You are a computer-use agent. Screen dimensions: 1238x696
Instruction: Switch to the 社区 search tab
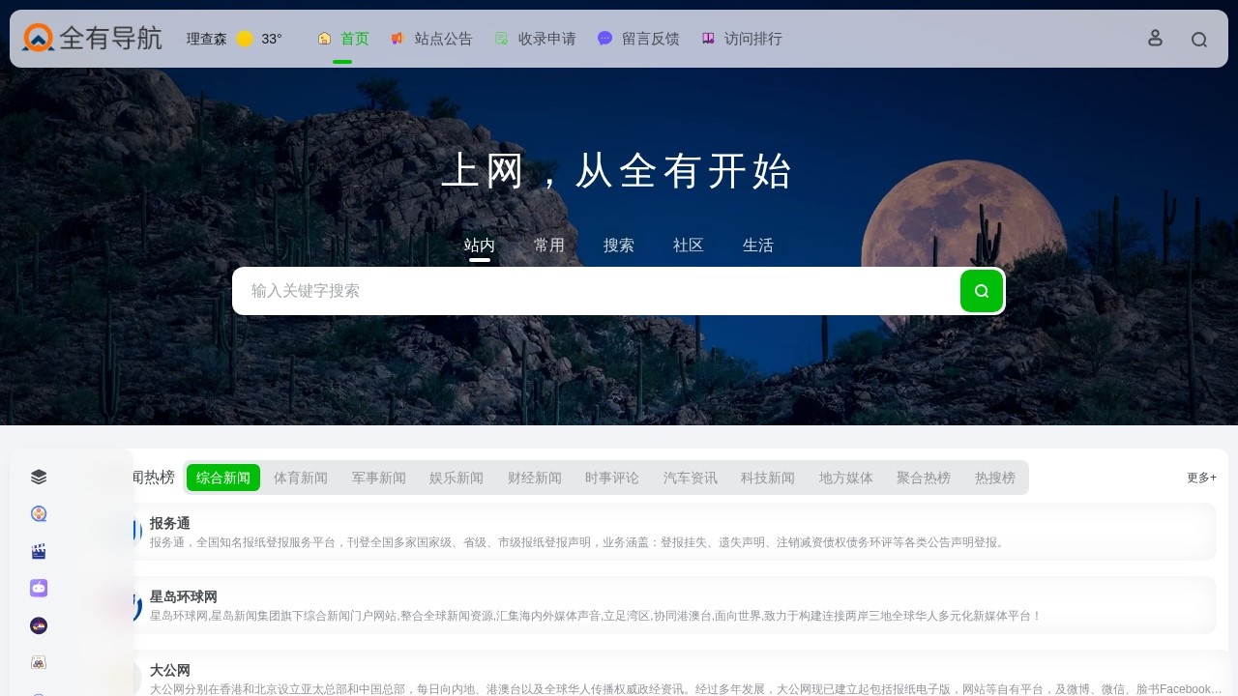[689, 246]
